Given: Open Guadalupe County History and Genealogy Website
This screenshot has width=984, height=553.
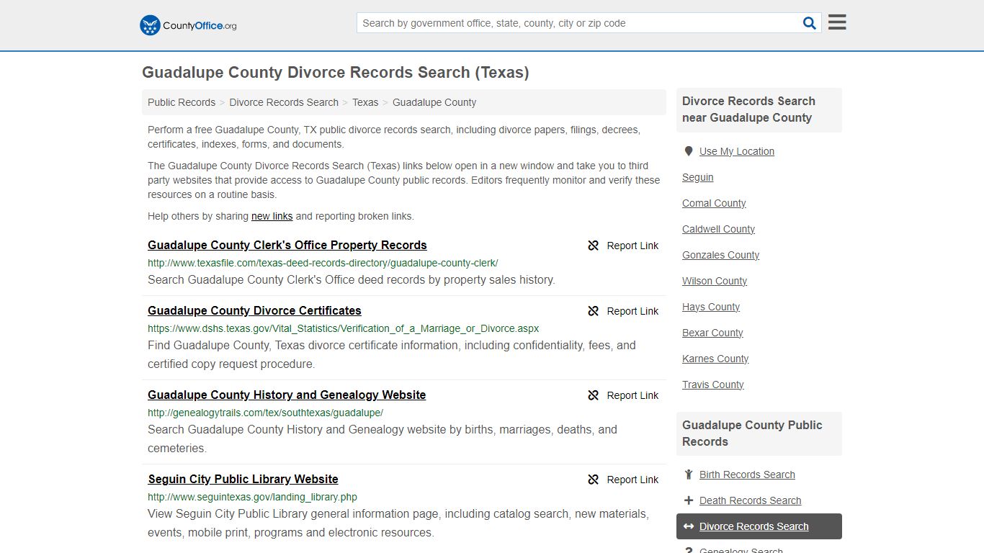Looking at the screenshot, I should click(287, 395).
